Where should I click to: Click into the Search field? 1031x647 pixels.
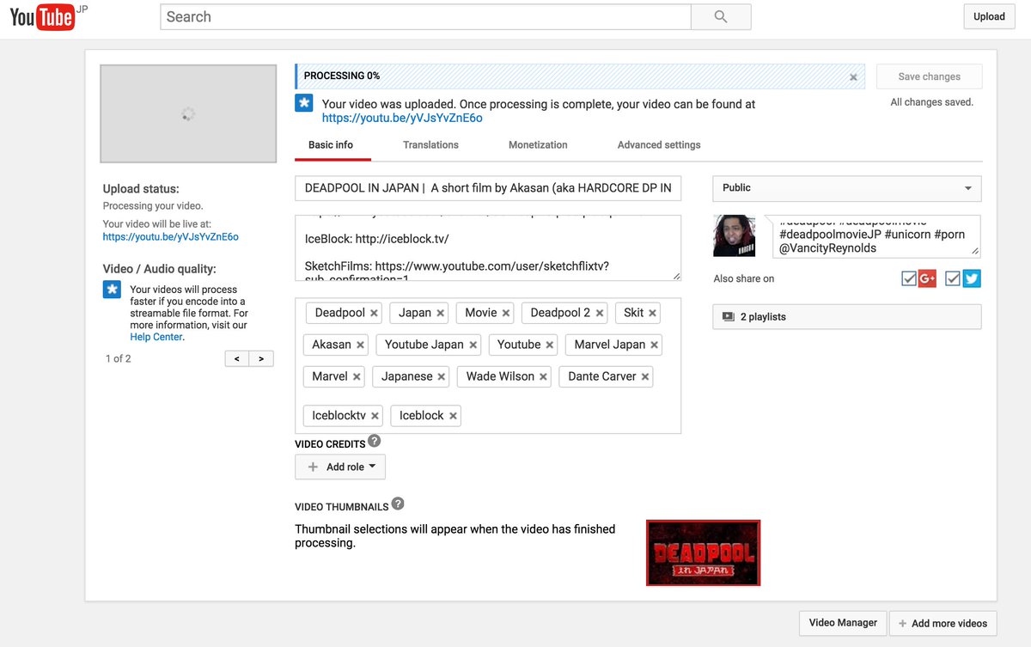click(425, 16)
